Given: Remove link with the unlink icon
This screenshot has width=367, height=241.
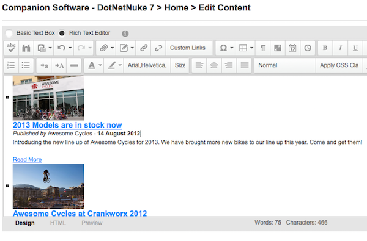Looking at the screenshot, I should [158, 48].
